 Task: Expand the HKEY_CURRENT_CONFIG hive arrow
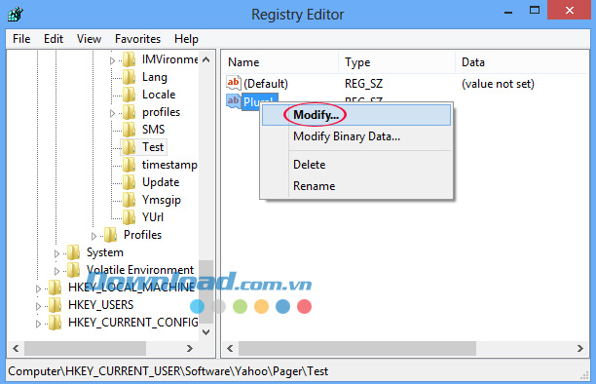coord(38,324)
